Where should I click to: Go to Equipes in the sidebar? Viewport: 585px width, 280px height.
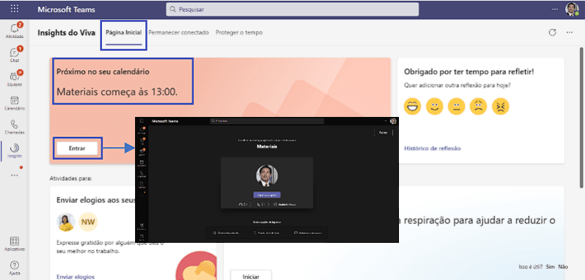[15, 78]
